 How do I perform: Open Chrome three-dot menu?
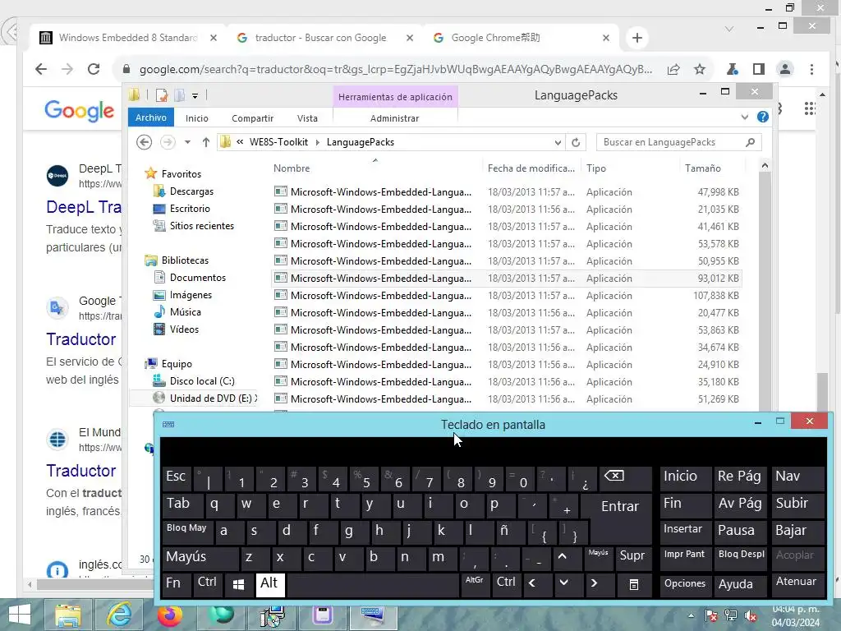point(811,69)
